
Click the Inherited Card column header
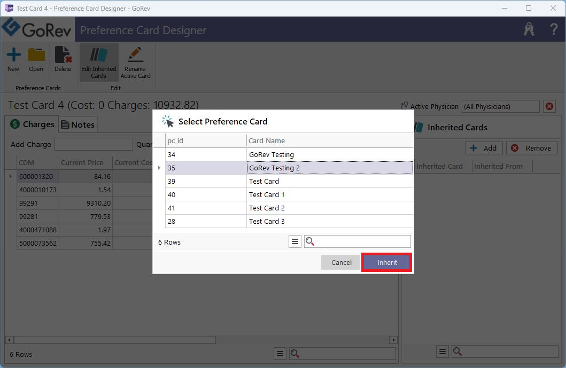click(x=443, y=166)
